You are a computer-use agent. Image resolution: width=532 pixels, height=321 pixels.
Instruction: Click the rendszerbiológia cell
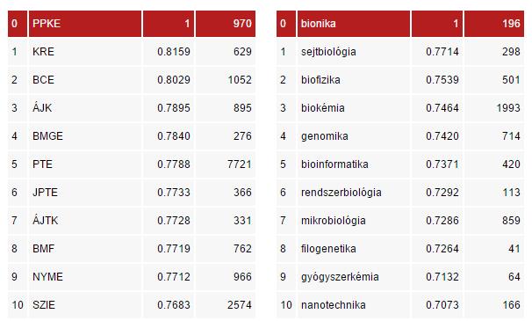pyautogui.click(x=354, y=193)
